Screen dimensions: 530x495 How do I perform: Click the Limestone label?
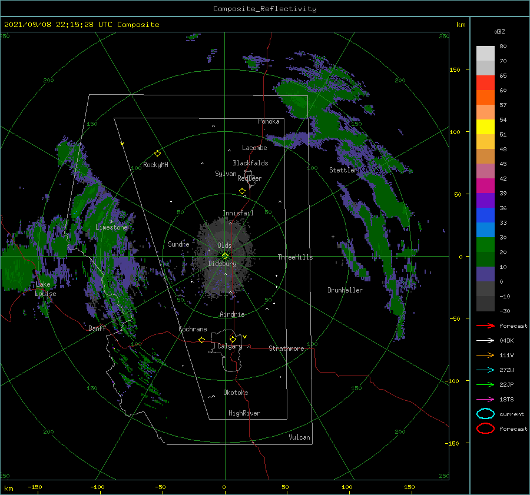111,227
